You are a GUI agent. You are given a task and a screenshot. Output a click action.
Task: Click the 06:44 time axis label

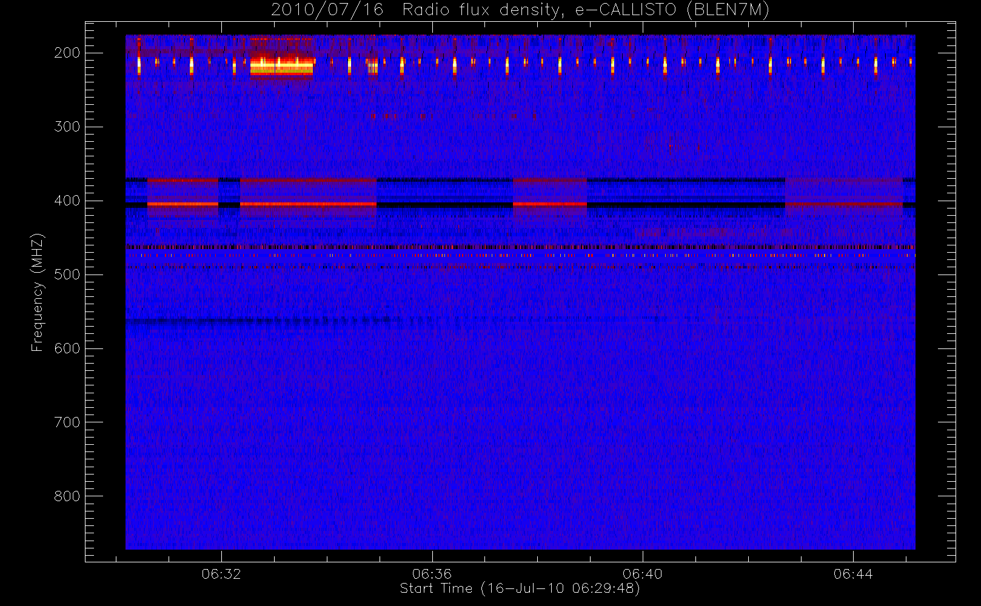coord(853,574)
